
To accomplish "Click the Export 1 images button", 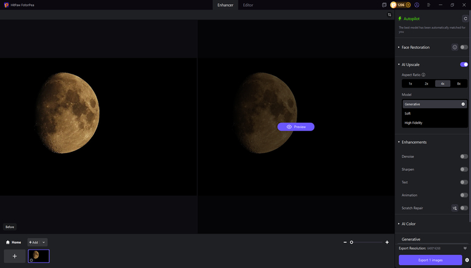I will pos(430,260).
